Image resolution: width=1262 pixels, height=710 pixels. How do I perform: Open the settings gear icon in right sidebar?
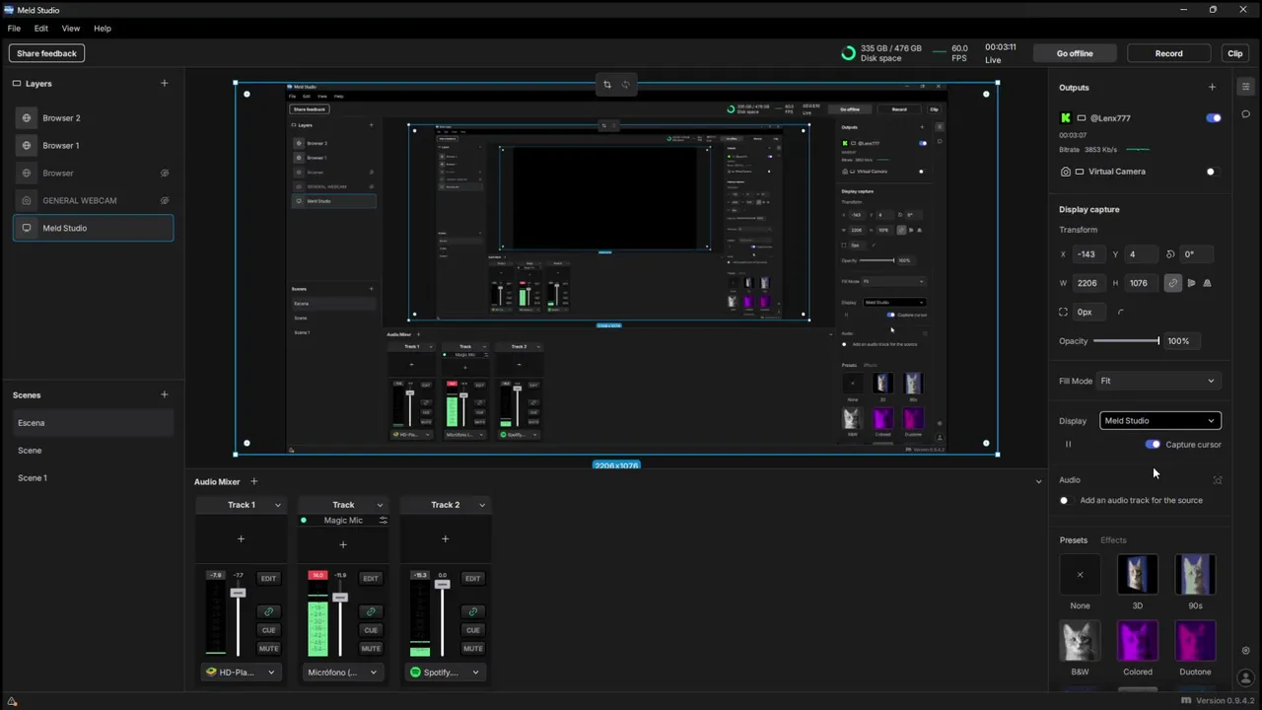click(x=1245, y=651)
